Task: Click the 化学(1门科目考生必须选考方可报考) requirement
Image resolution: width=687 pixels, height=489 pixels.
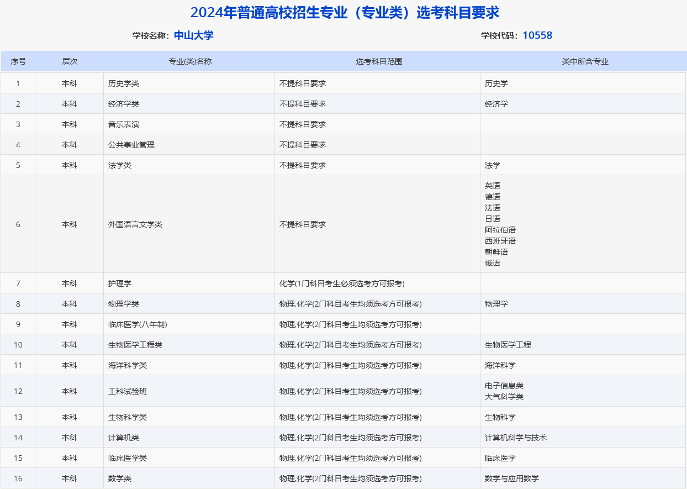Action: [x=342, y=283]
